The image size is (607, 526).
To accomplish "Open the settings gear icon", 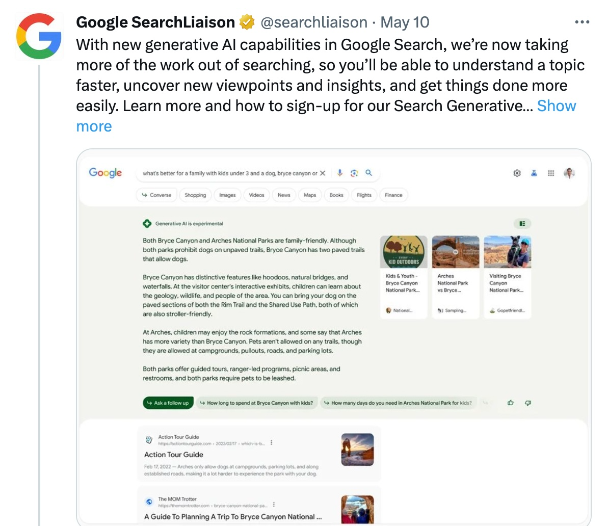I will click(x=517, y=173).
